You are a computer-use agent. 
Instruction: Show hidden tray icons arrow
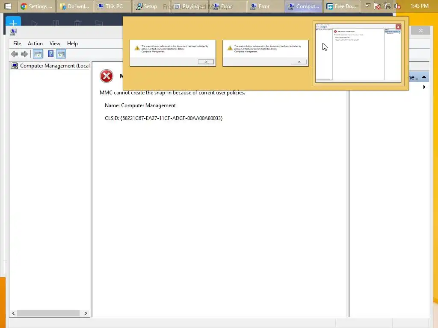(x=367, y=5)
